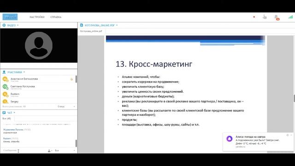Click the bullet line продукты;
The width and height of the screenshot is (295, 166).
(x=130, y=120)
